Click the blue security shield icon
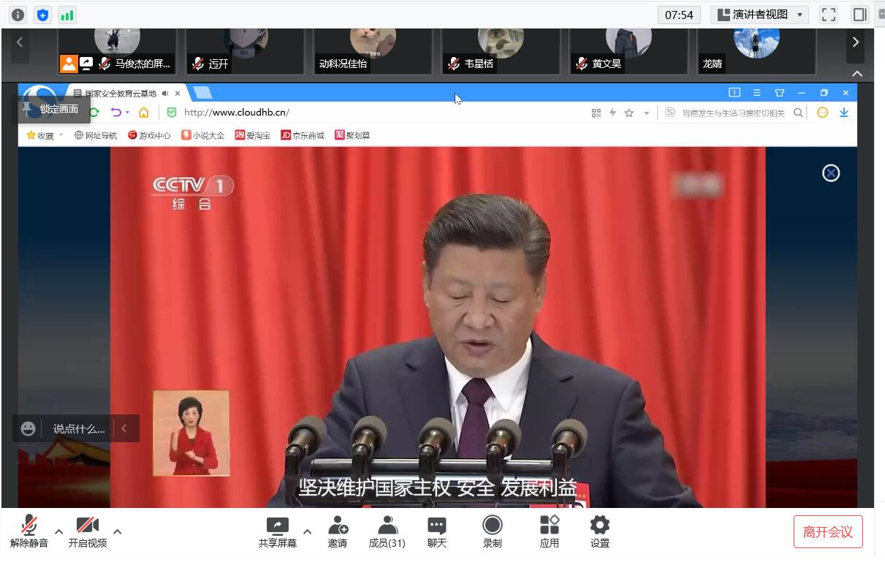 coord(43,15)
